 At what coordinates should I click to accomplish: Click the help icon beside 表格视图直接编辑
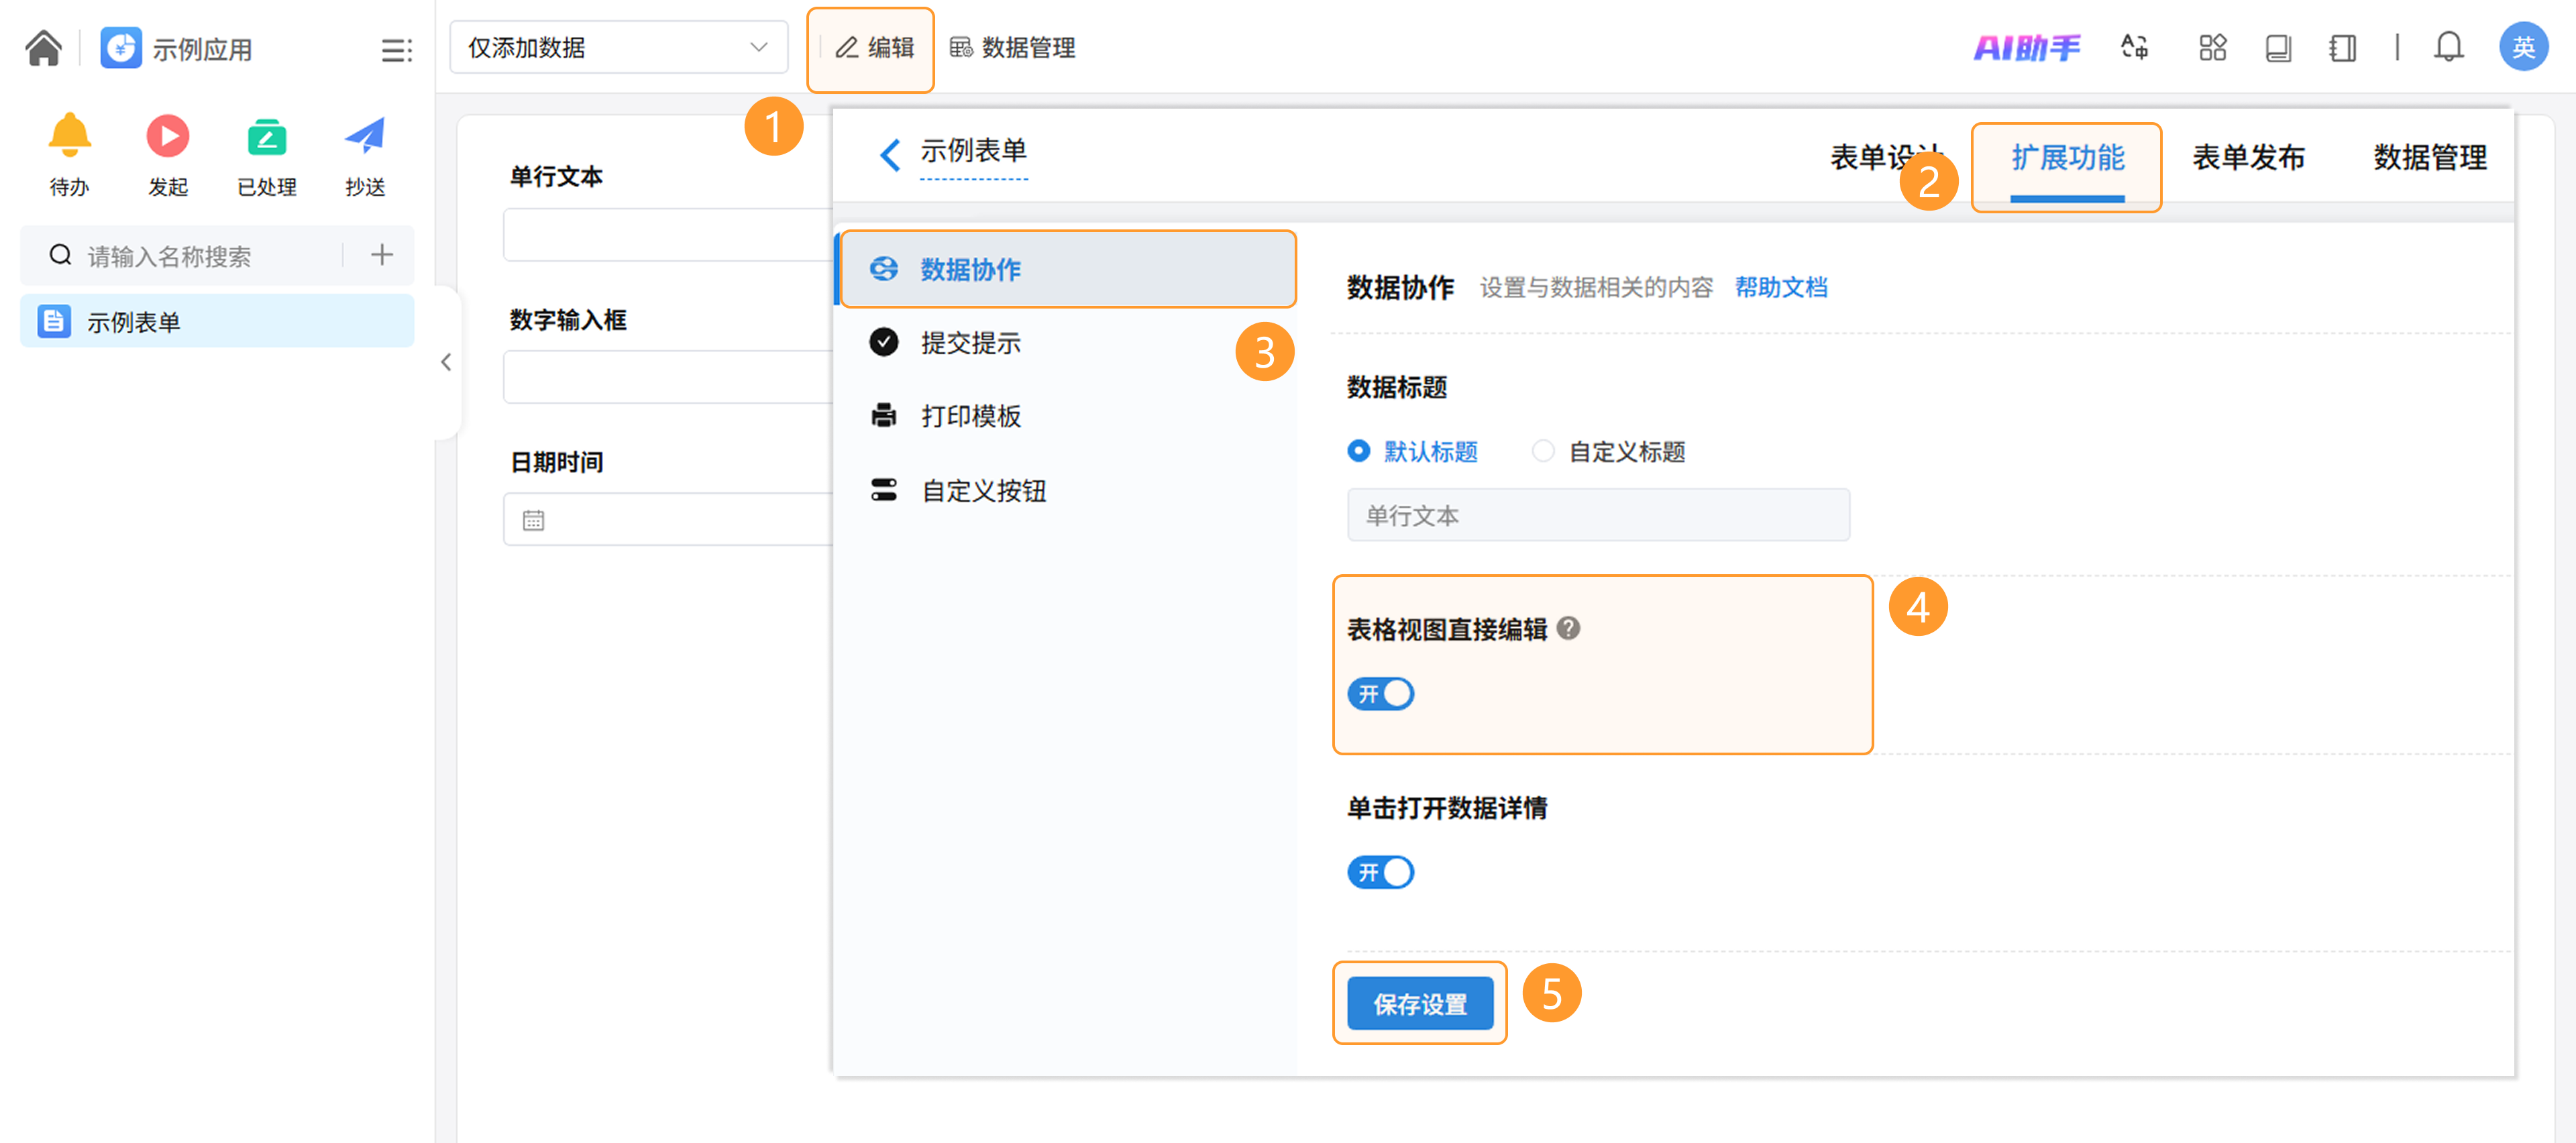pos(1568,628)
